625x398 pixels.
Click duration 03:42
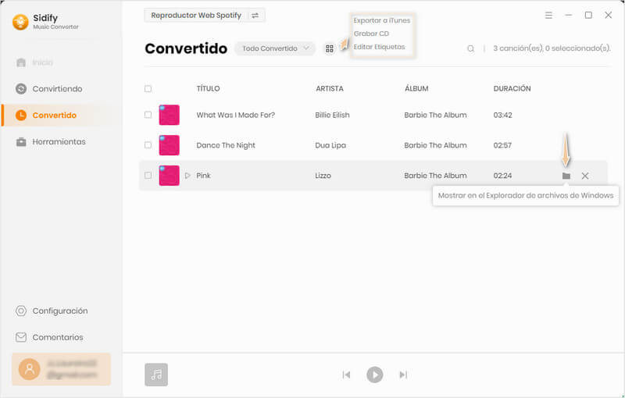[x=502, y=115]
